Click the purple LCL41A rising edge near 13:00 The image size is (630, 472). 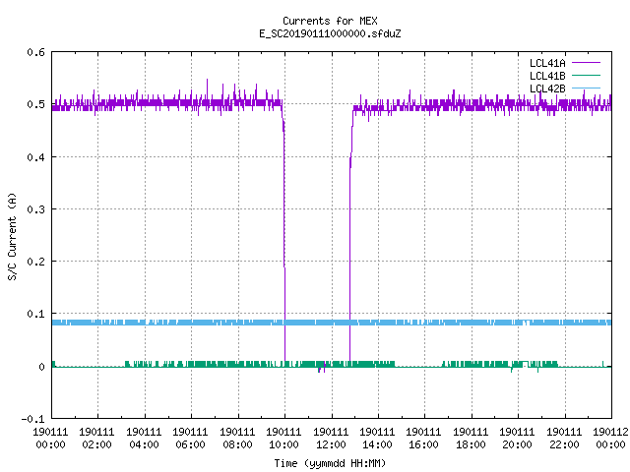pos(350,233)
